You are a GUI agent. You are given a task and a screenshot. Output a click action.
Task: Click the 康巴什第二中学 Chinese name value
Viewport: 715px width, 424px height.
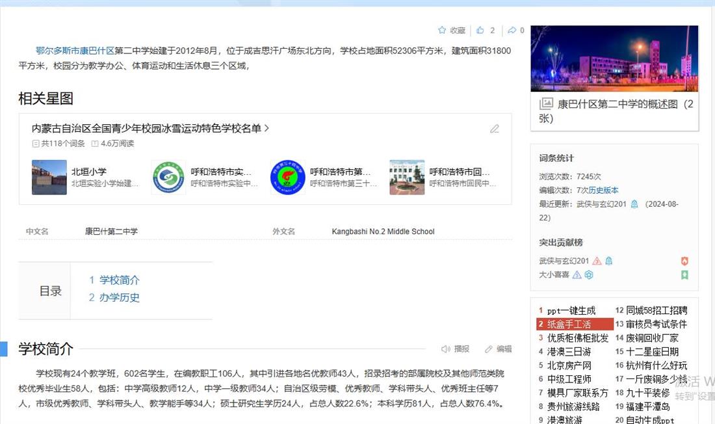111,232
